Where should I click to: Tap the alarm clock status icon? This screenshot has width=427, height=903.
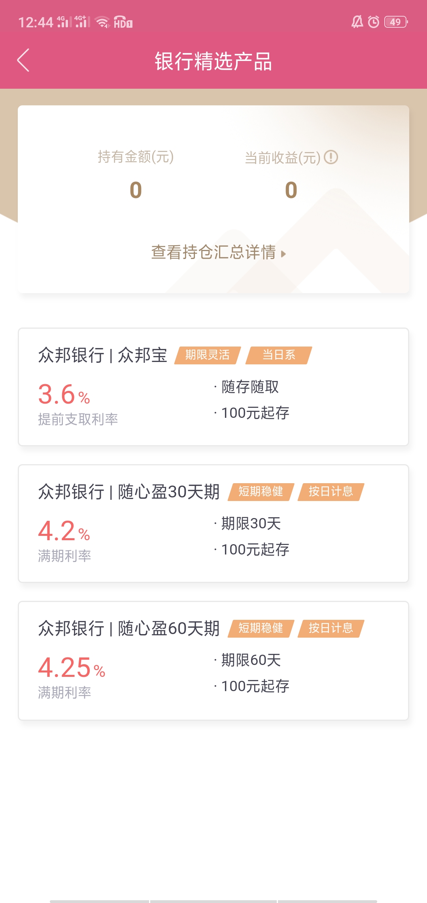pyautogui.click(x=374, y=22)
